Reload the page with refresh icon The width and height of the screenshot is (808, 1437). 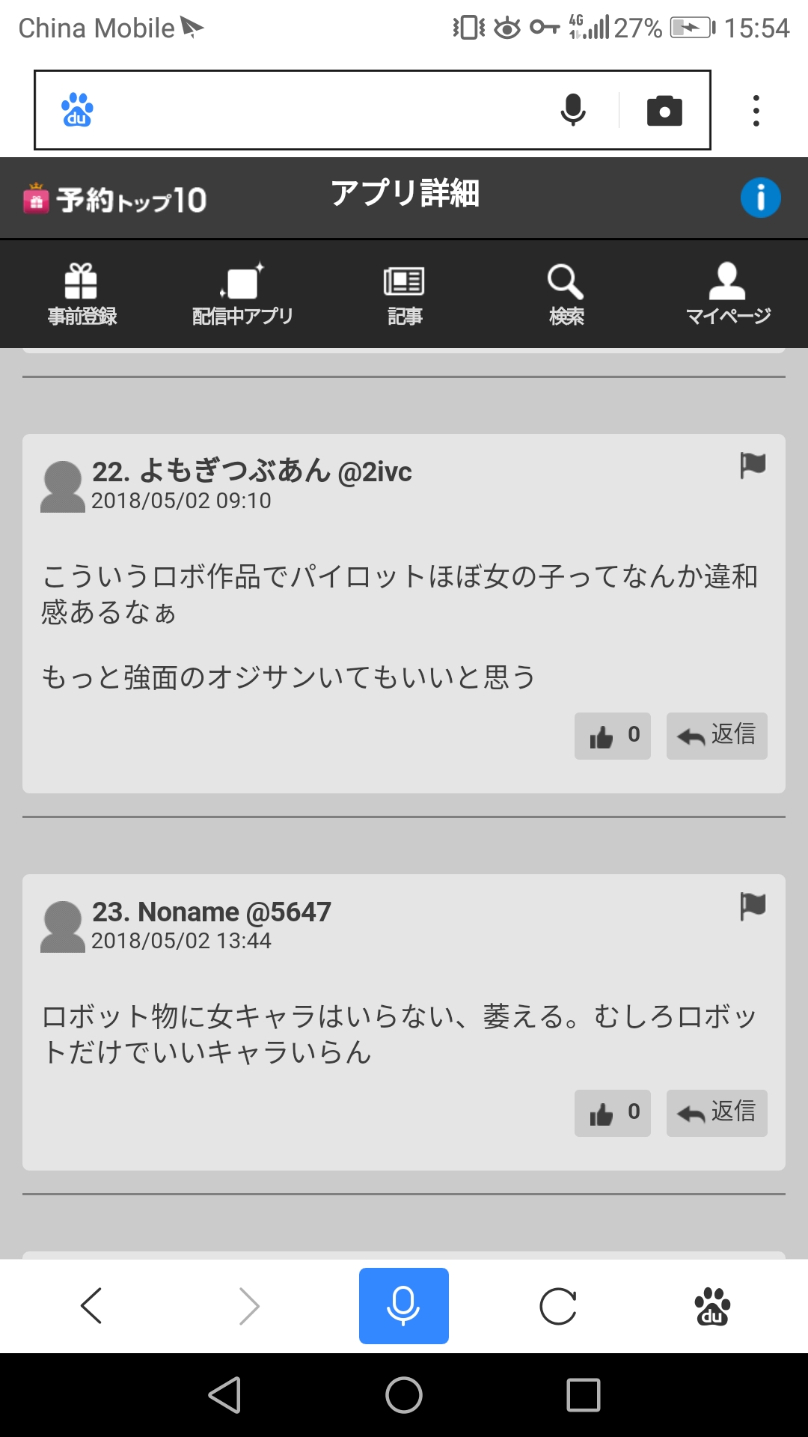[x=558, y=1307]
